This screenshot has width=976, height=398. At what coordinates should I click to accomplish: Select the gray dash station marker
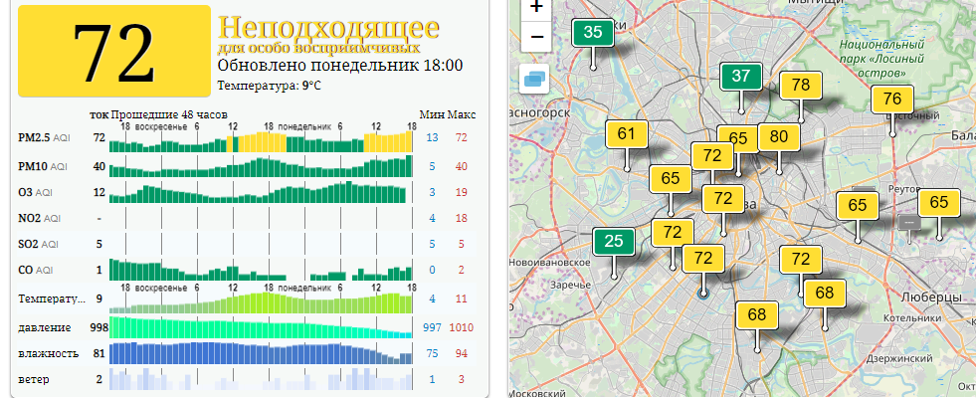[x=908, y=222]
